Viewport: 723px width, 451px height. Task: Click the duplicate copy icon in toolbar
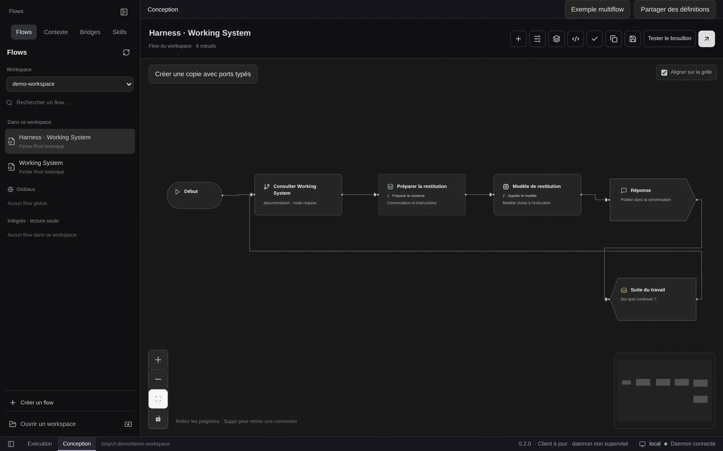pos(614,39)
